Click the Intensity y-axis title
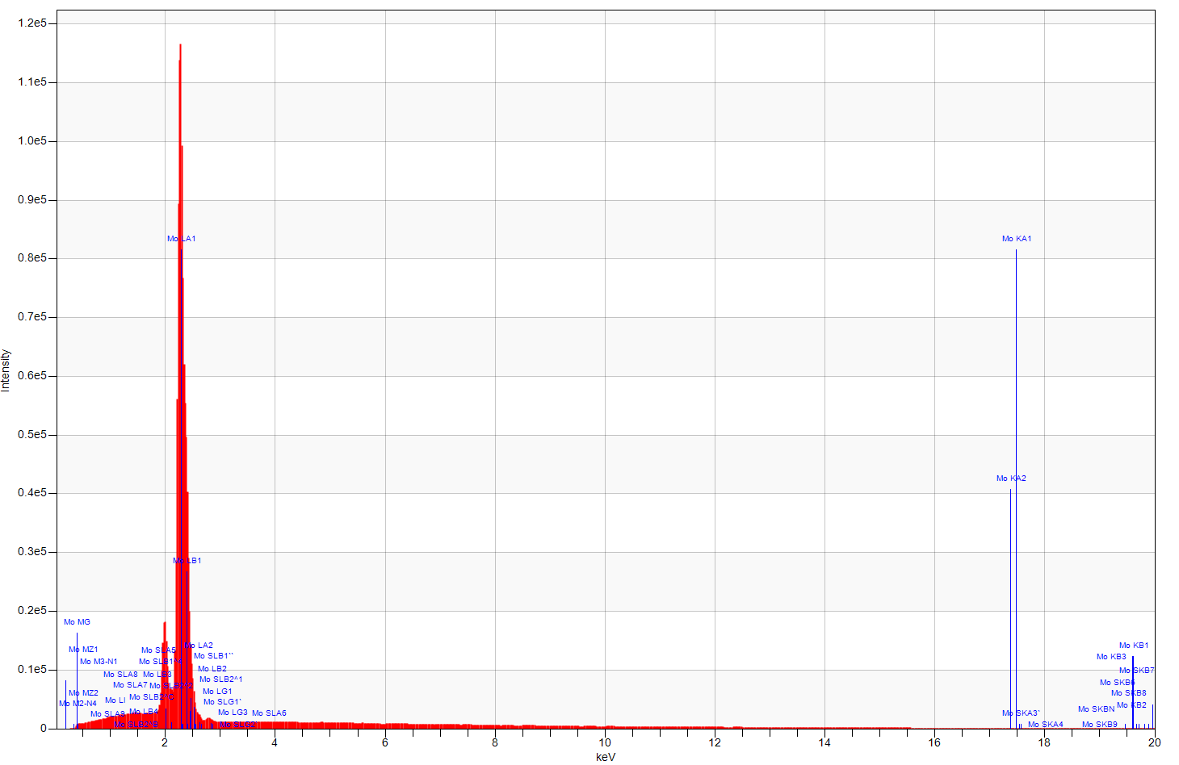1179x765 pixels. tap(6, 370)
